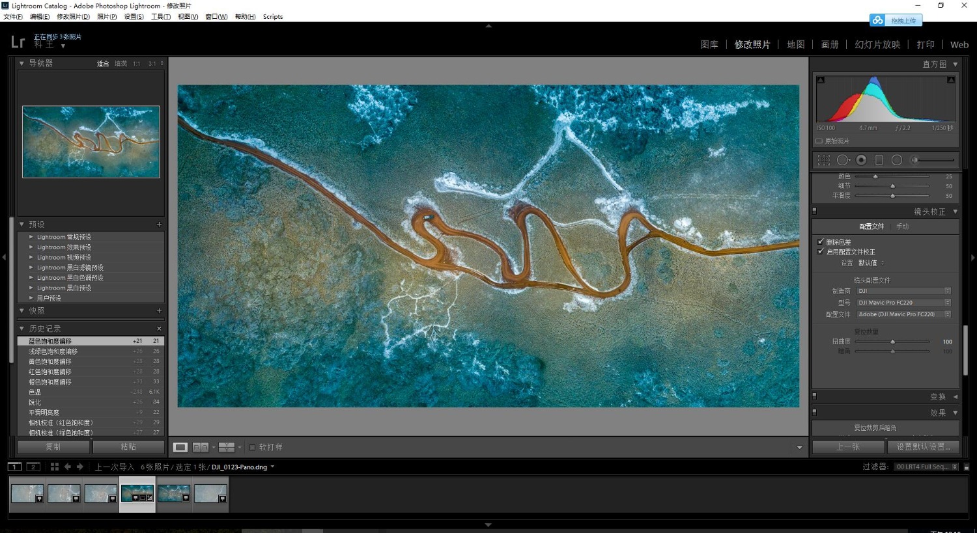
Task: Open the 设置 默认值 dropdown
Action: click(x=871, y=263)
